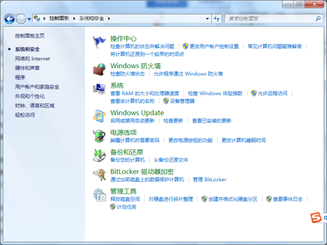Expand the address bar history dropdown
This screenshot has width=327, height=245.
tap(207, 19)
